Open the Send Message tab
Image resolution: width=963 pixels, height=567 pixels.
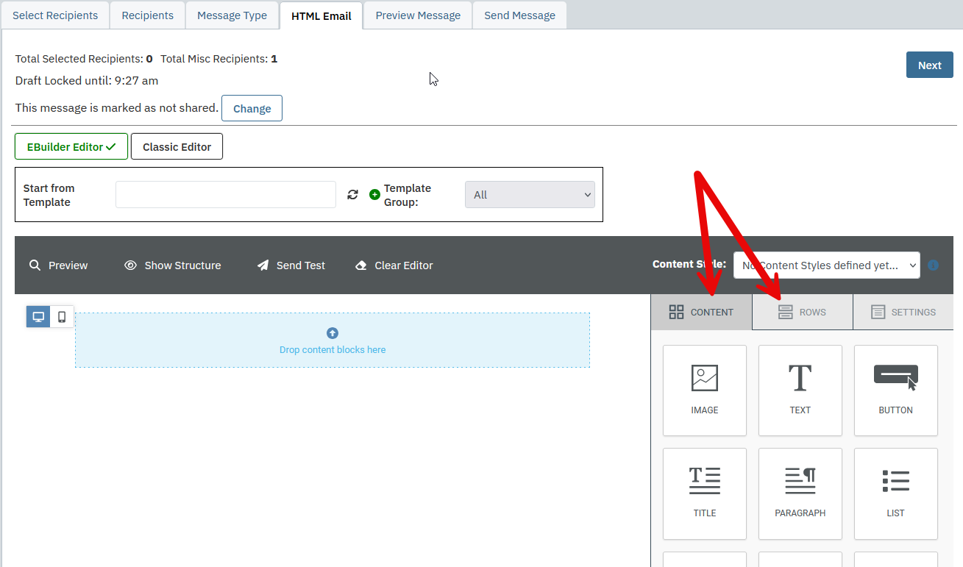[519, 15]
